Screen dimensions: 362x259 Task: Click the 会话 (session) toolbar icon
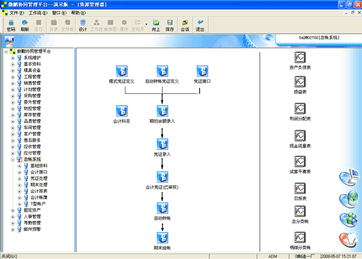(x=185, y=25)
